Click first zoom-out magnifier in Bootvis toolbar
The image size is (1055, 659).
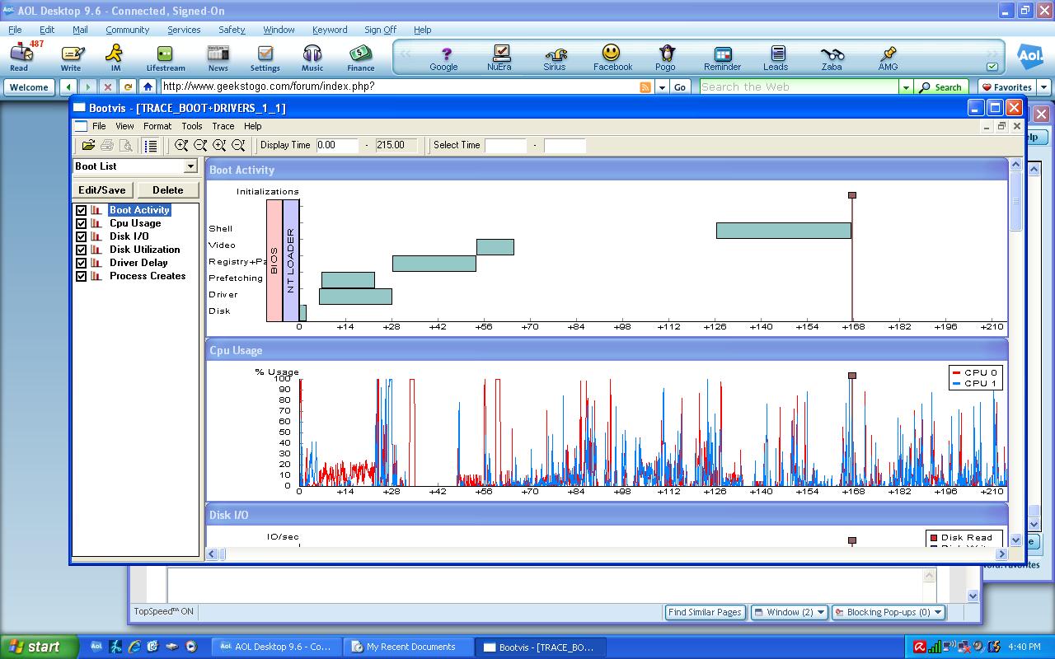pyautogui.click(x=200, y=146)
